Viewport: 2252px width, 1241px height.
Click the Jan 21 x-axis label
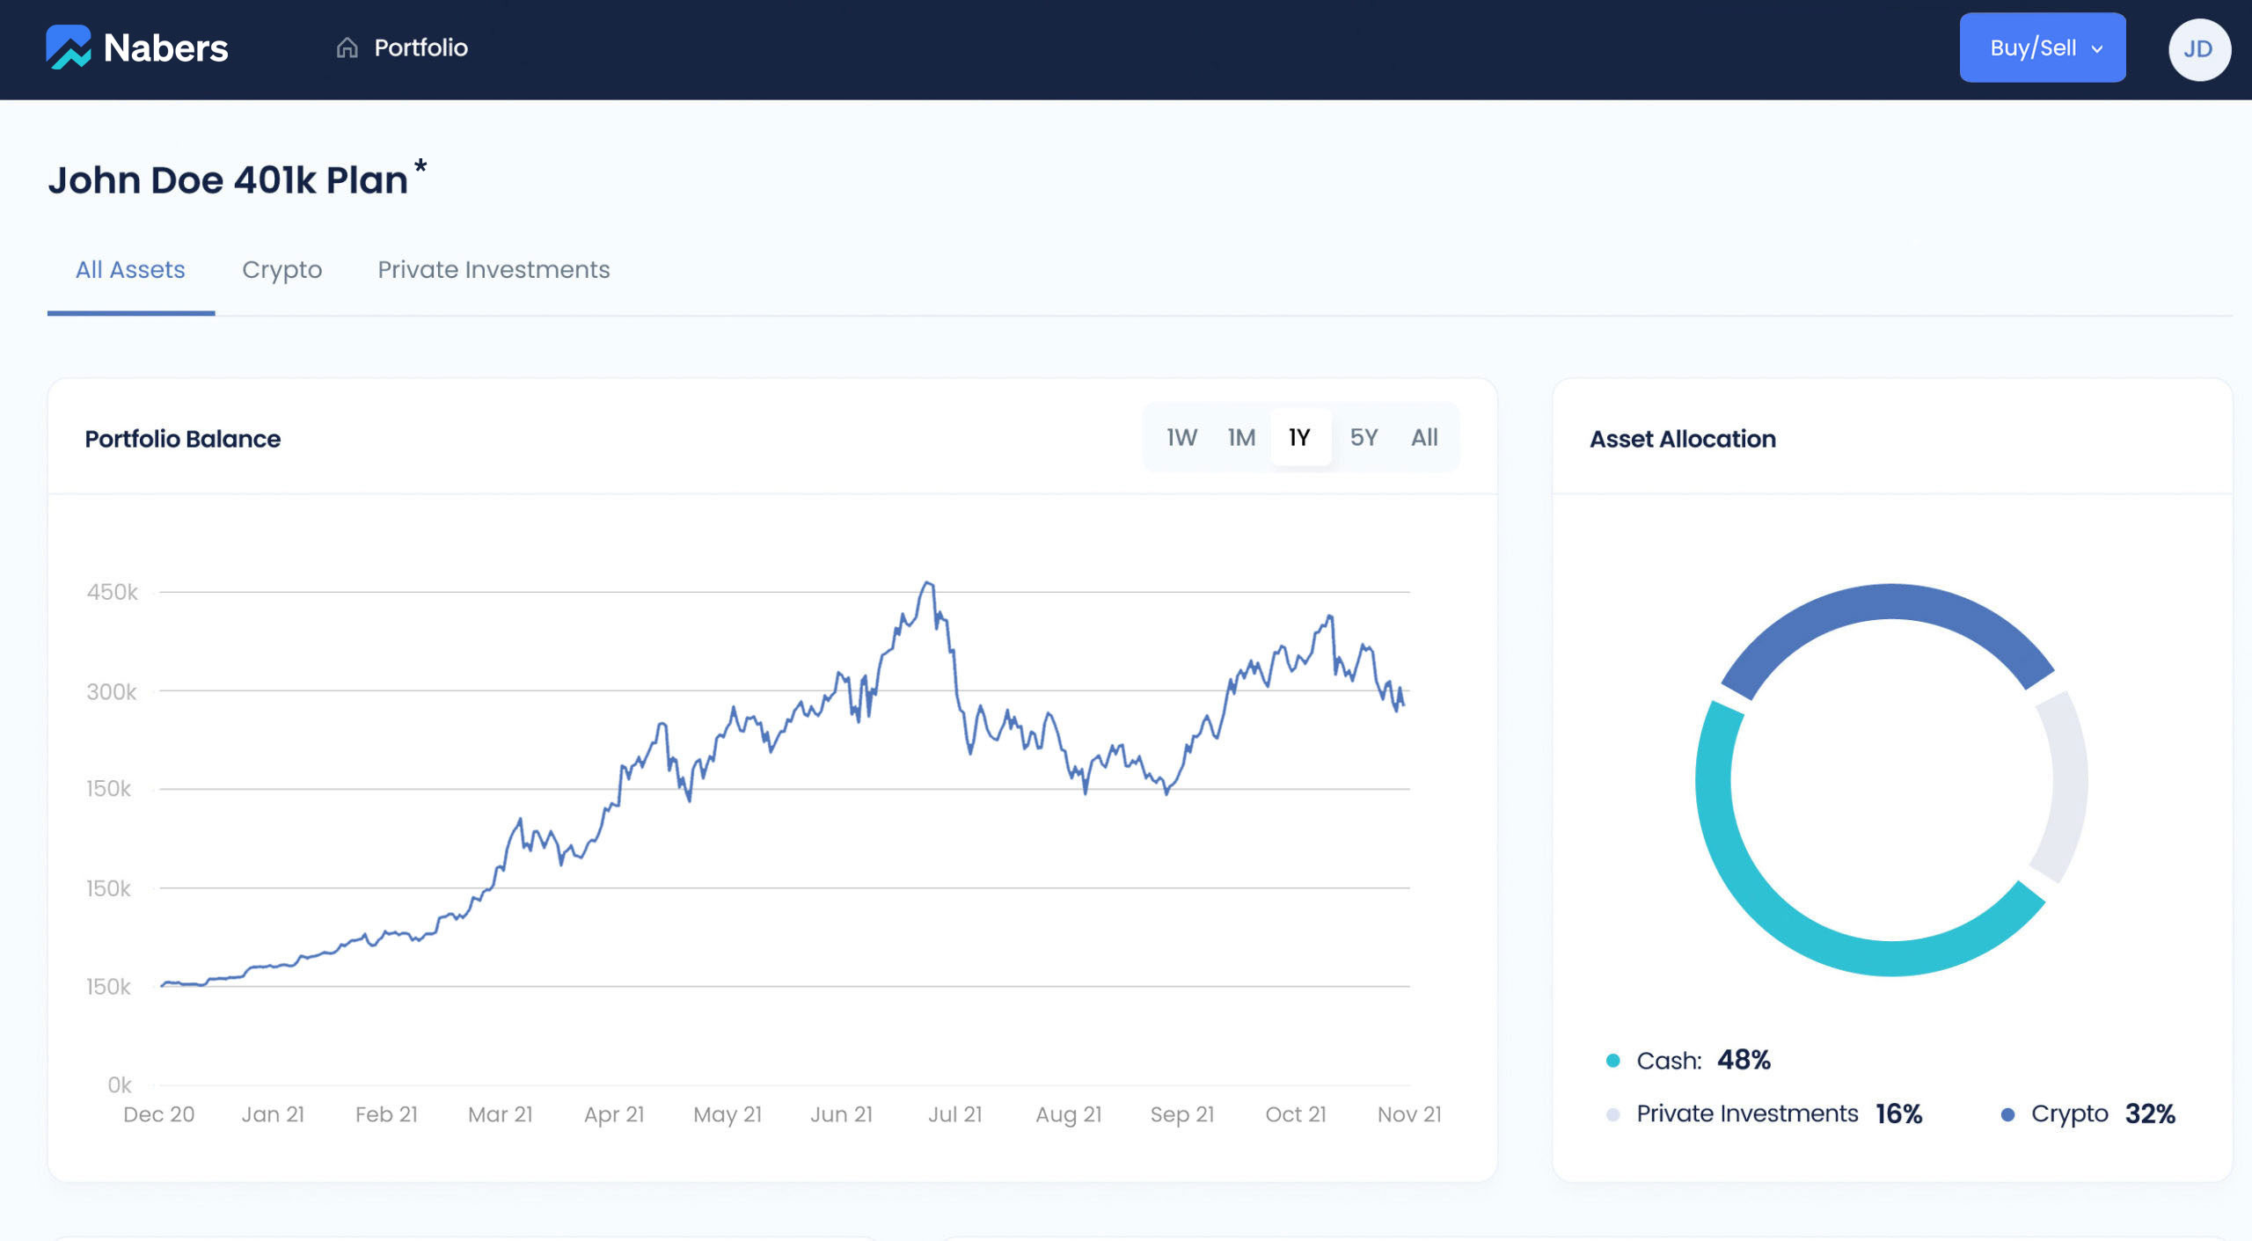click(x=273, y=1114)
